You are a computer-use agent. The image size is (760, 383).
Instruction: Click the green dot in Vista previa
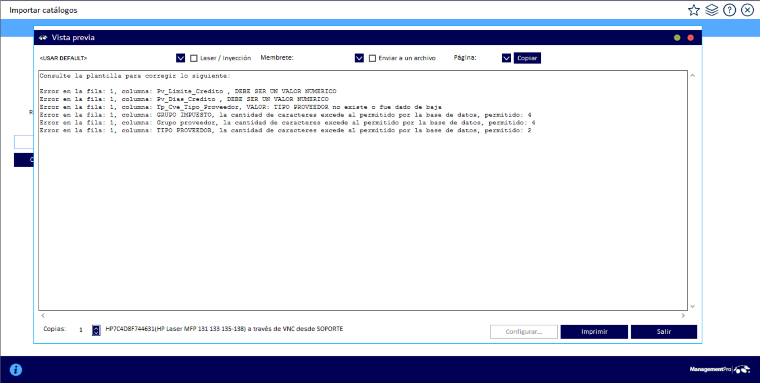click(677, 38)
